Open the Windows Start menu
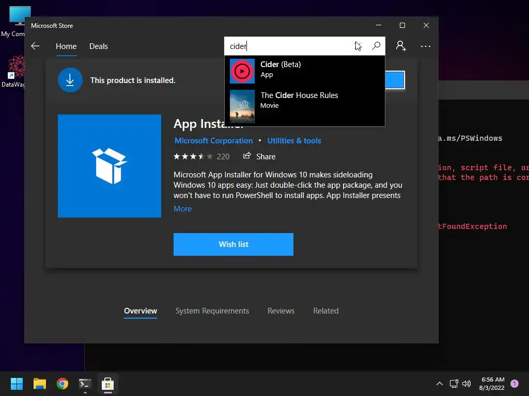The height and width of the screenshot is (396, 529). click(17, 384)
